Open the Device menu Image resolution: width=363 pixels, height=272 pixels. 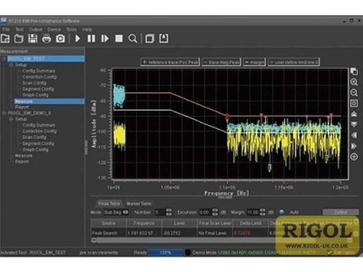click(x=54, y=29)
